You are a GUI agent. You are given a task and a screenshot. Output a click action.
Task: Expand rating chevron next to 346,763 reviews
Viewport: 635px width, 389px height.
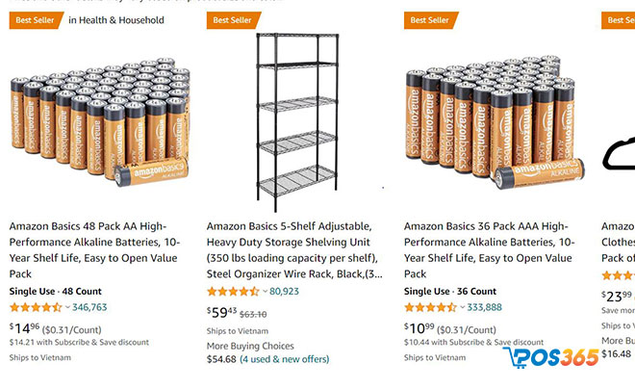(x=67, y=307)
